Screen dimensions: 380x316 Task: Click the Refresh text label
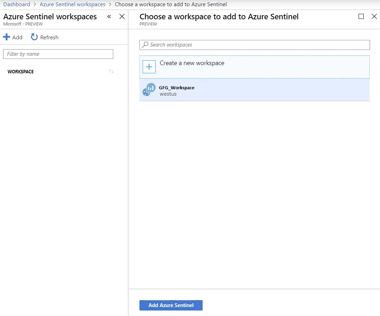click(x=49, y=37)
